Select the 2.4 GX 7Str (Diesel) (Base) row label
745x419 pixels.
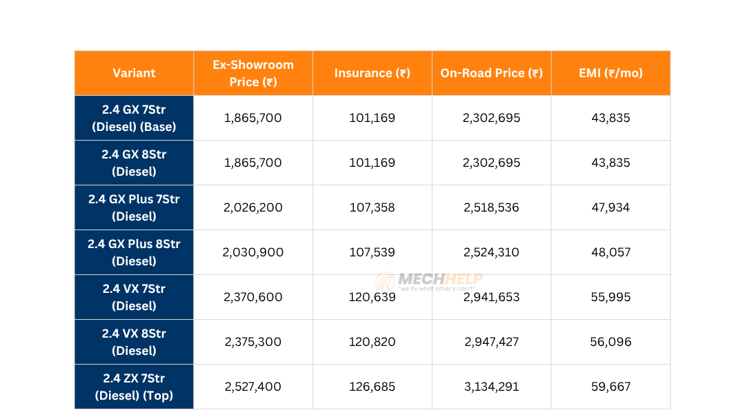coord(134,118)
